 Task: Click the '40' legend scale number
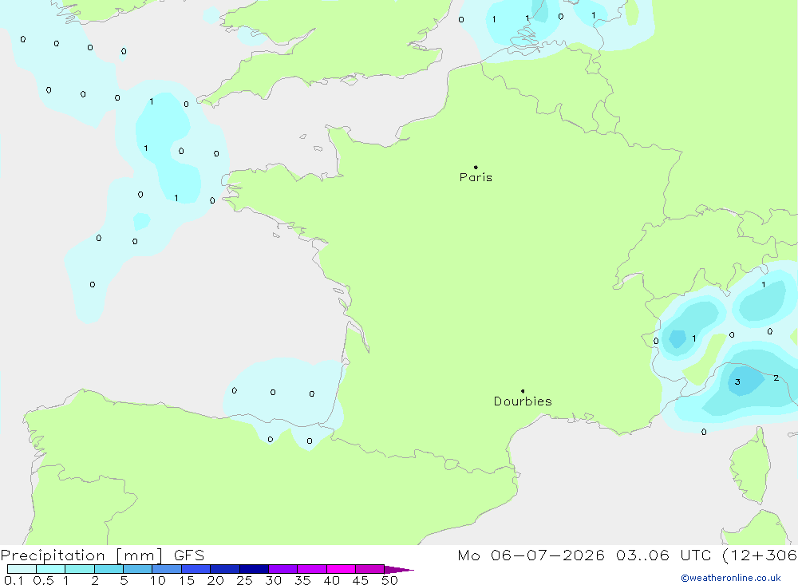point(332,580)
